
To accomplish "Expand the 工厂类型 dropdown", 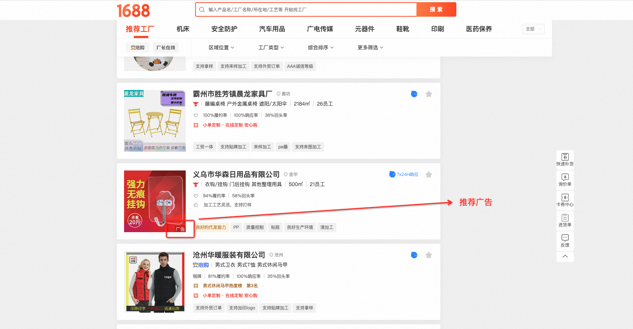I will (271, 48).
